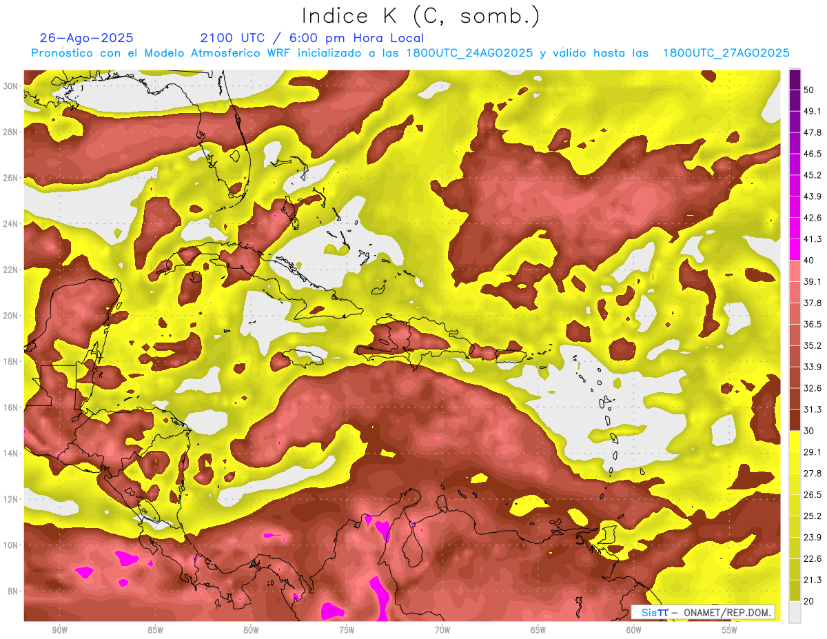Image resolution: width=827 pixels, height=639 pixels.
Task: Click the legend value "30"
Action: click(810, 431)
